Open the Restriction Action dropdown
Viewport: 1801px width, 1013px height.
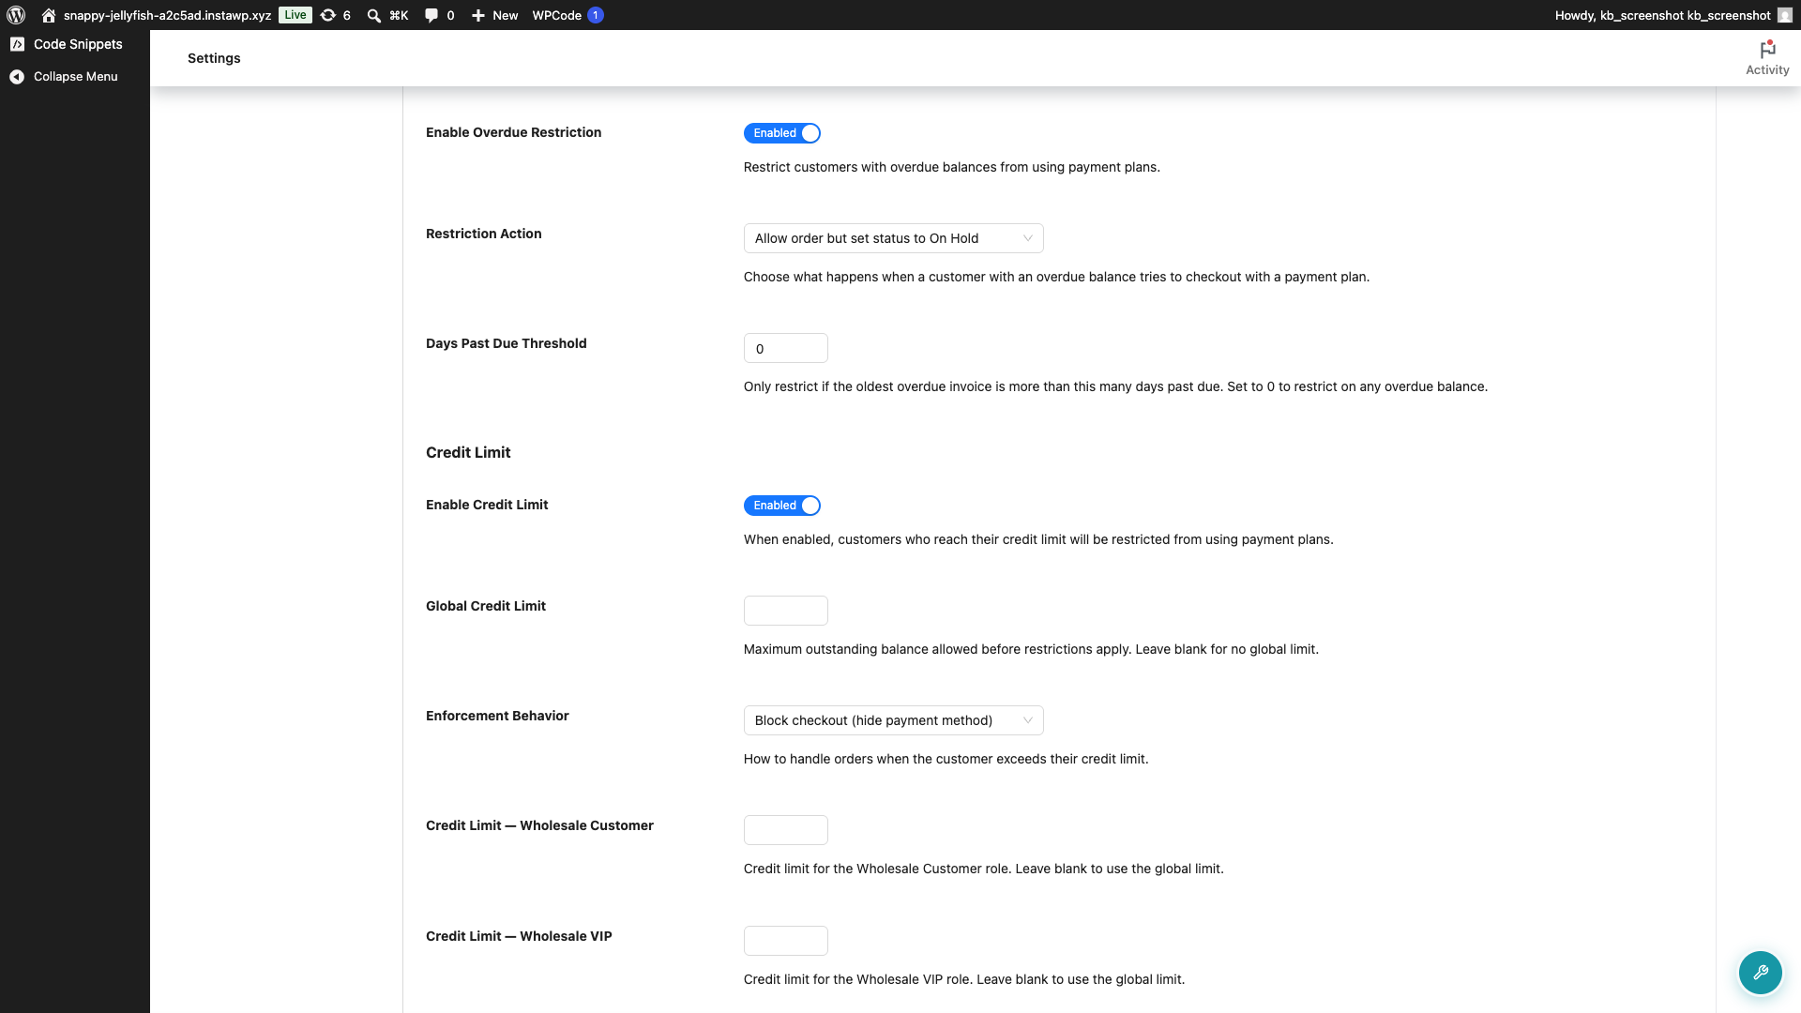[893, 238]
